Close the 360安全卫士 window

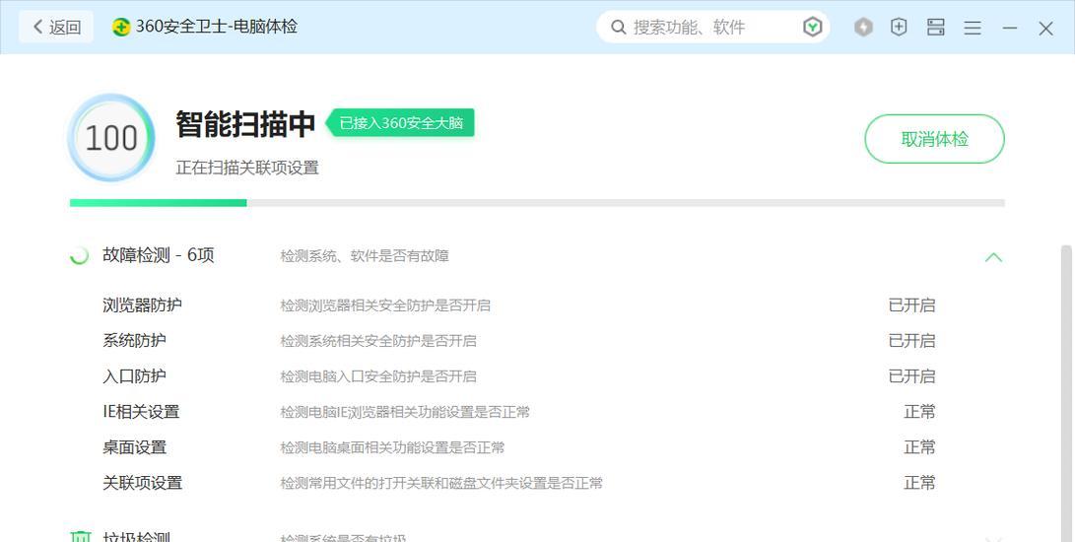coord(1045,29)
